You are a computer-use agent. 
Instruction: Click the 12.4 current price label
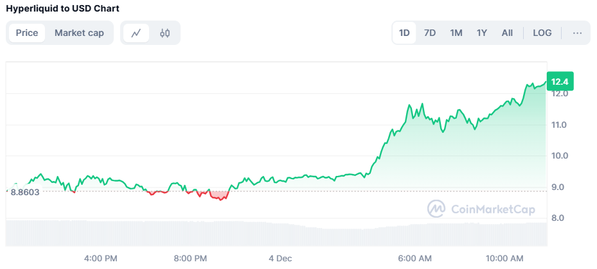point(560,82)
